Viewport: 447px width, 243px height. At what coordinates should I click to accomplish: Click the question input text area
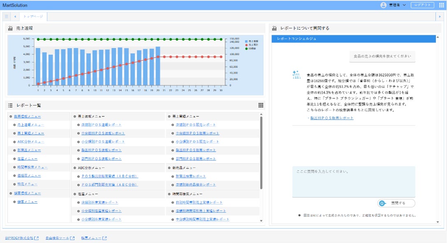(x=354, y=182)
